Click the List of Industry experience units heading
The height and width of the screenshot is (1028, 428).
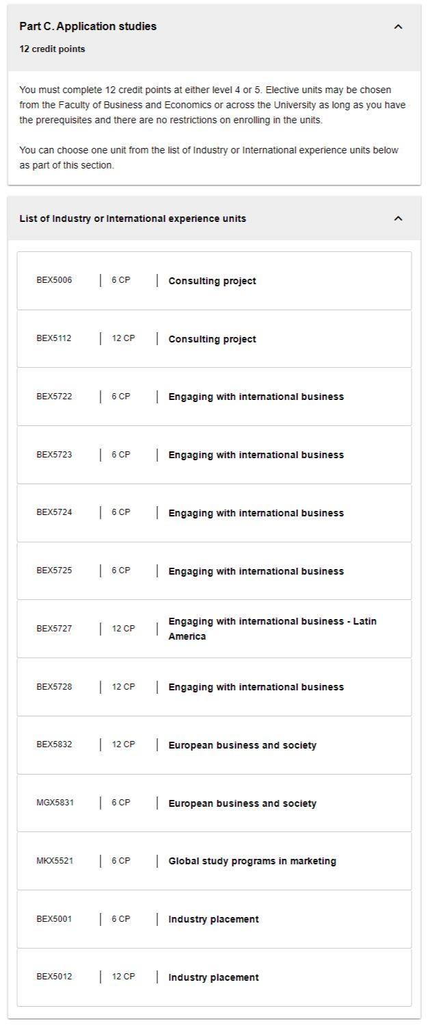pyautogui.click(x=133, y=218)
